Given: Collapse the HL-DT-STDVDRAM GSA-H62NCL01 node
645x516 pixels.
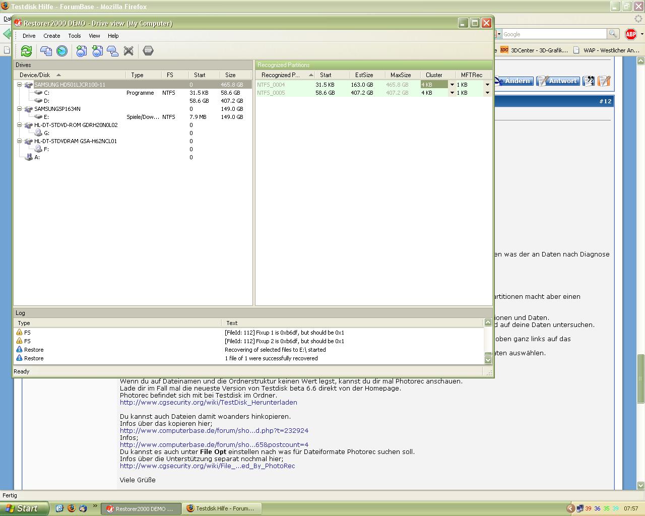Looking at the screenshot, I should [x=20, y=141].
